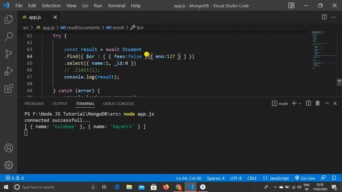Open Firefox from taskbar
Viewport: 342px width, 192px height.
point(166,187)
